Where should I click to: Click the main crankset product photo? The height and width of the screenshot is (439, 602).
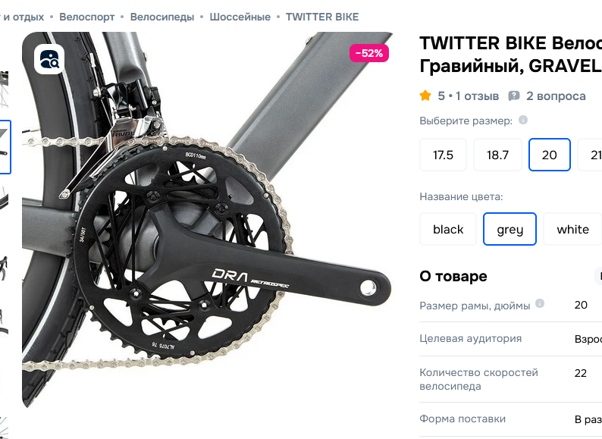(207, 220)
